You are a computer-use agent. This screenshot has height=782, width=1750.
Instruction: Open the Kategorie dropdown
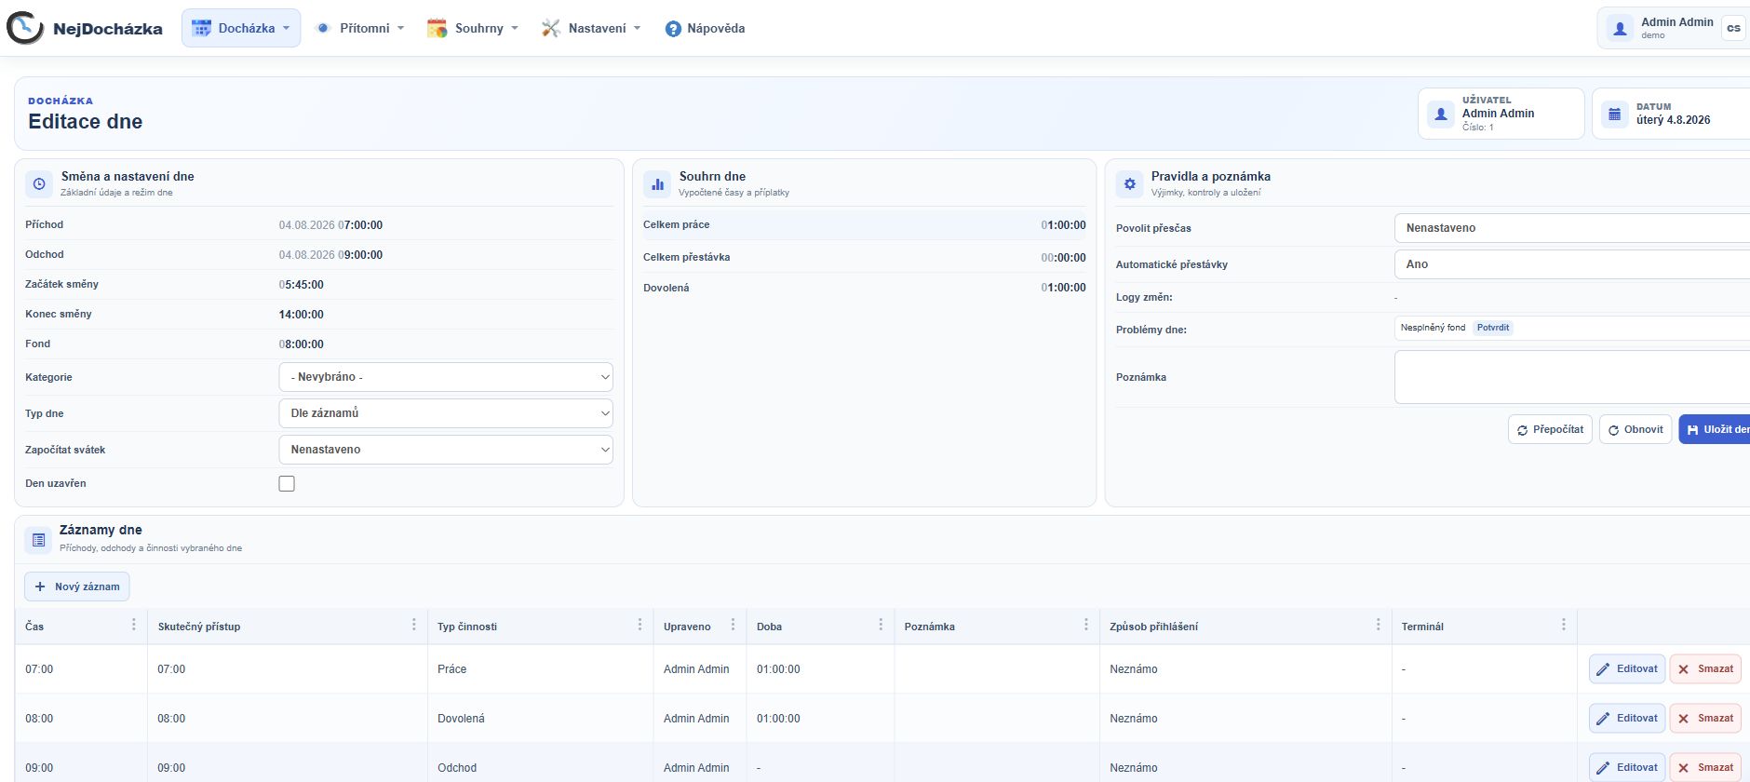click(446, 377)
